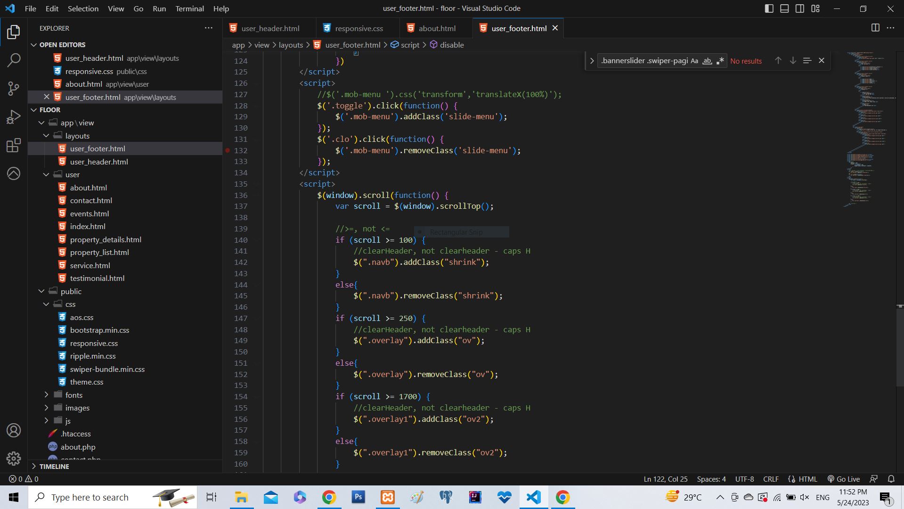The width and height of the screenshot is (904, 509).
Task: Click Go Live in status bar
Action: 844,479
